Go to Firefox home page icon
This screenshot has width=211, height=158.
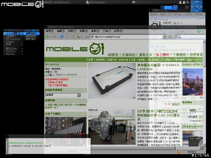click(x=72, y=37)
